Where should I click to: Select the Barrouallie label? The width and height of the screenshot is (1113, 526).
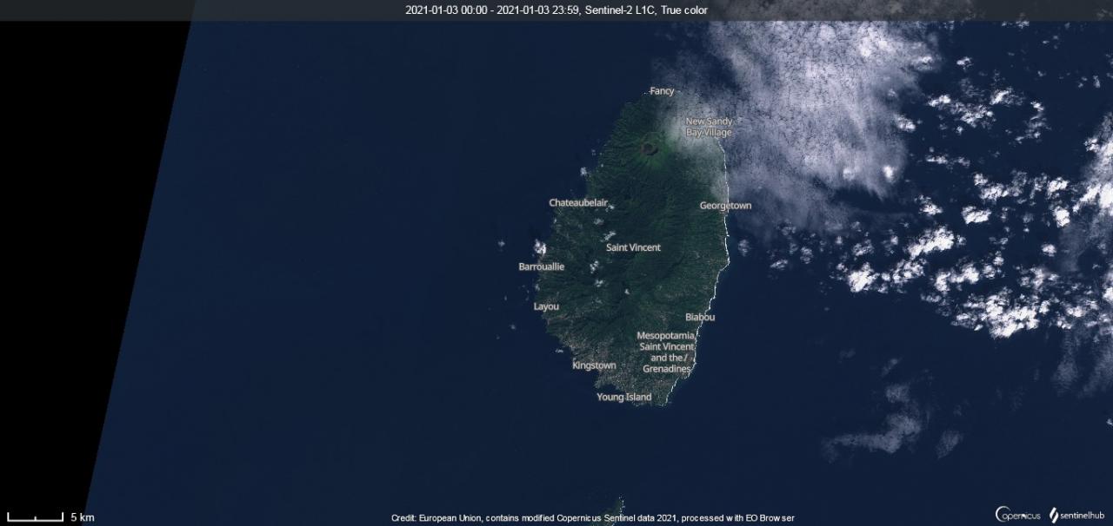coord(541,266)
